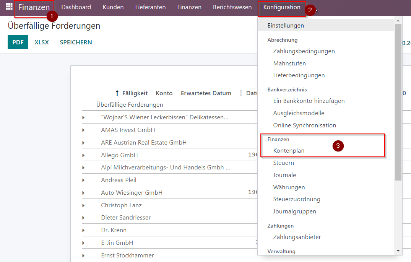Select Kontenplan from the dropdown
Image resolution: width=411 pixels, height=262 pixels.
(289, 151)
